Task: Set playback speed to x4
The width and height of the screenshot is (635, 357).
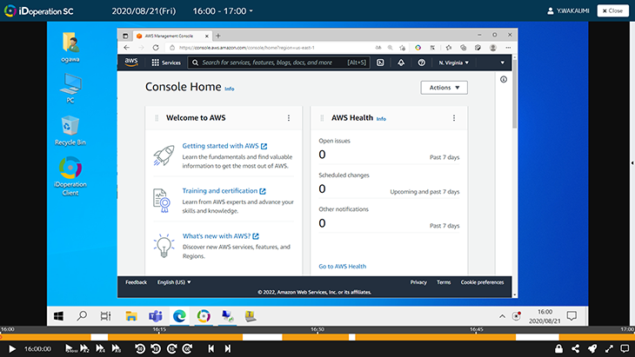Action: (100, 348)
